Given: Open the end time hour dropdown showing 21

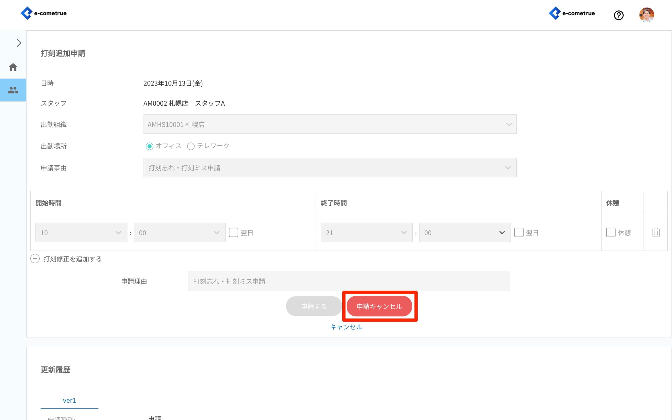Looking at the screenshot, I should [366, 233].
